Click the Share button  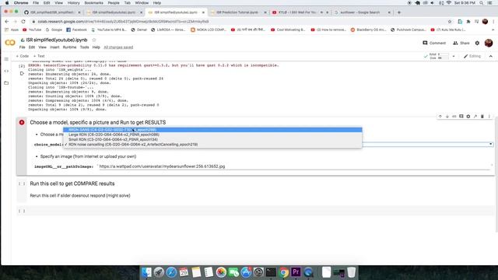click(x=461, y=43)
